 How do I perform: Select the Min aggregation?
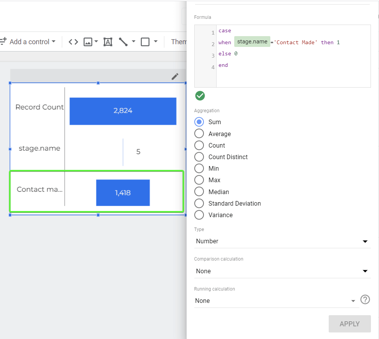[199, 168]
